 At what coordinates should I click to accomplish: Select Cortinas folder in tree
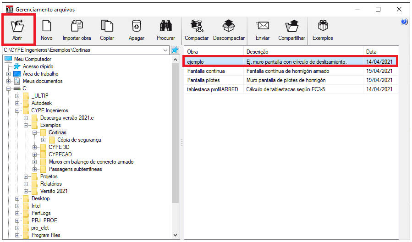point(57,132)
